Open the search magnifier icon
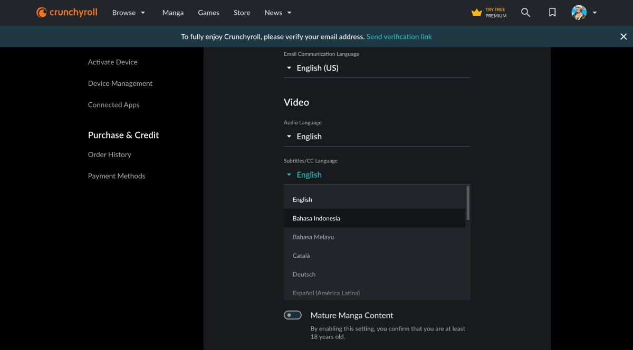Viewport: 633px width, 350px height. [x=525, y=13]
